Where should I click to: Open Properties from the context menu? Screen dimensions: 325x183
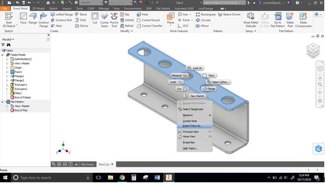195,142
